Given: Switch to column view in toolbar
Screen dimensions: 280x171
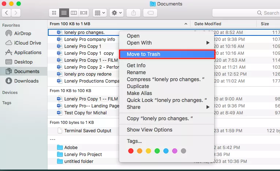Looking at the screenshot, I should coord(74,12).
